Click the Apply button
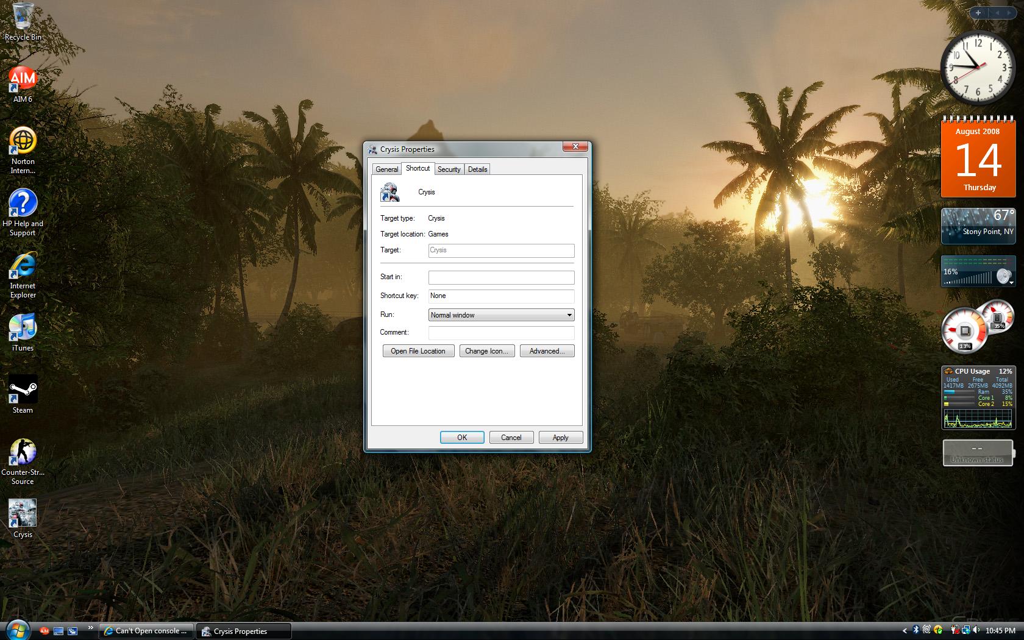The height and width of the screenshot is (640, 1024). pyautogui.click(x=560, y=438)
